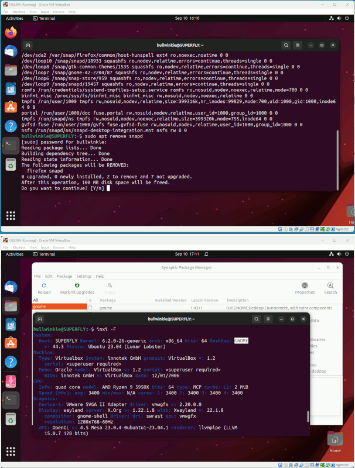The width and height of the screenshot is (355, 468).
Task: Open the Home folder desktop icon
Action: pyautogui.click(x=335, y=442)
